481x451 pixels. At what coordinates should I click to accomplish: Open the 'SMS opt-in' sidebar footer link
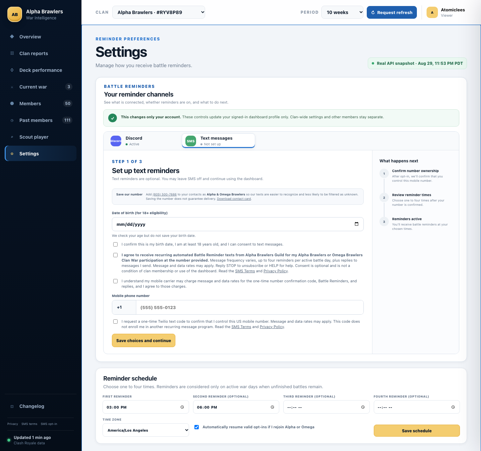(x=49, y=424)
